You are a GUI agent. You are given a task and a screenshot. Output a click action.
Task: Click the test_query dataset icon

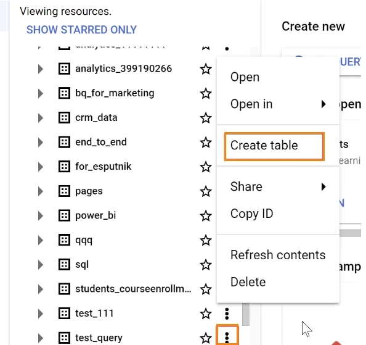tap(64, 338)
